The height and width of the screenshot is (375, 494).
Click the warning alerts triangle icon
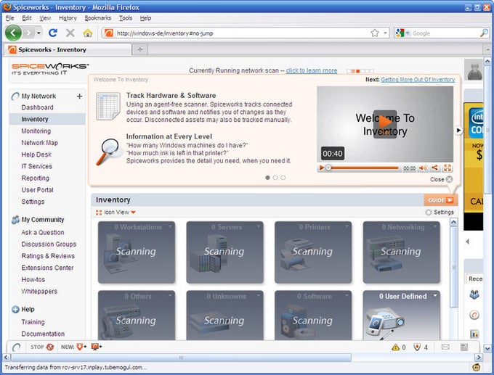(395, 347)
